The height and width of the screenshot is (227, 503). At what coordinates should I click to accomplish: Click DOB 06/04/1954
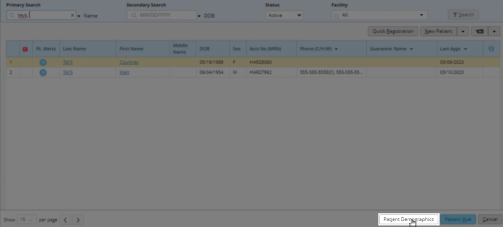point(211,72)
